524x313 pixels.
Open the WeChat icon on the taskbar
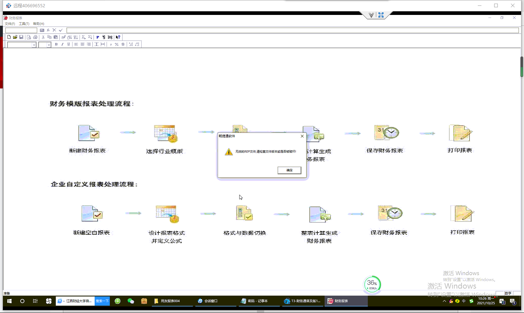click(131, 301)
